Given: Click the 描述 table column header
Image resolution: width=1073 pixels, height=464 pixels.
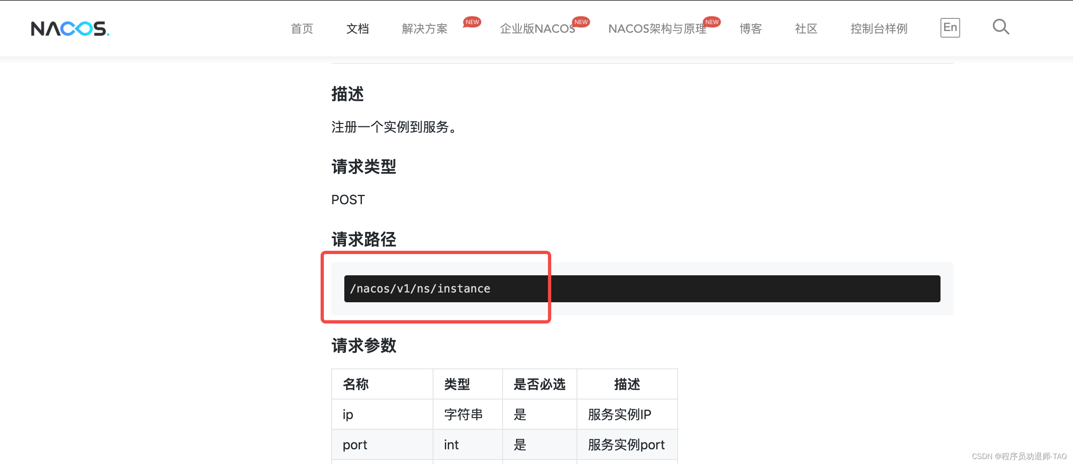Looking at the screenshot, I should [626, 384].
